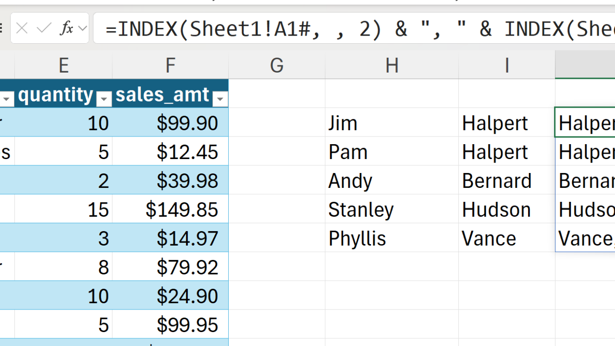Click inside the INDEX formula text box
Viewport: 615px width, 346px height.
click(x=356, y=29)
